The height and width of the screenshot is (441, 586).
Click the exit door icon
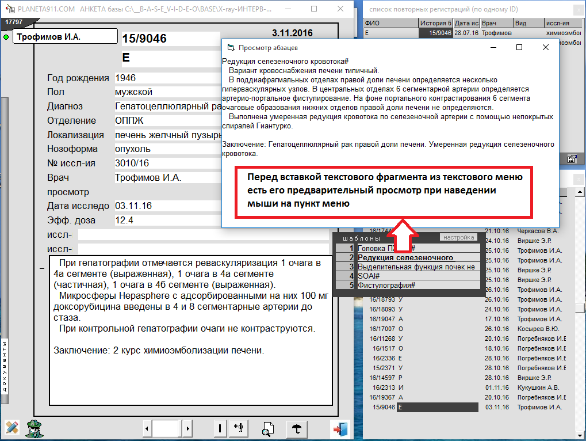[x=339, y=428]
